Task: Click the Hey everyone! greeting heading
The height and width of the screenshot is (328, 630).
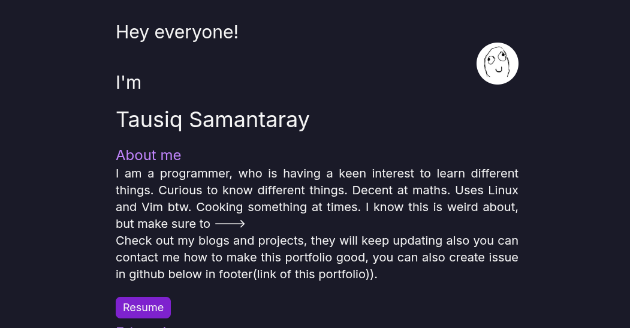Action: (x=177, y=32)
